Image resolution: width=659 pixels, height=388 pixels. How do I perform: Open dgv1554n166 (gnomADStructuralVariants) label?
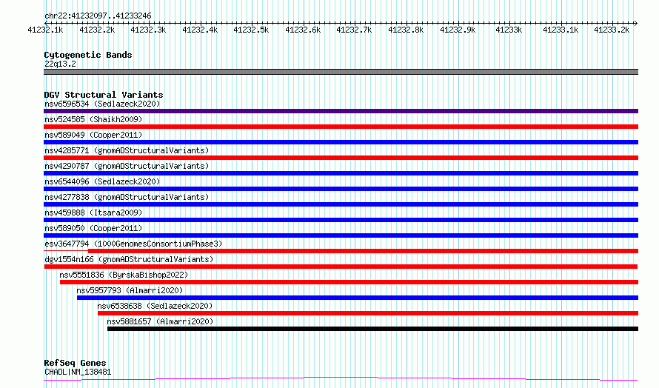tap(129, 259)
